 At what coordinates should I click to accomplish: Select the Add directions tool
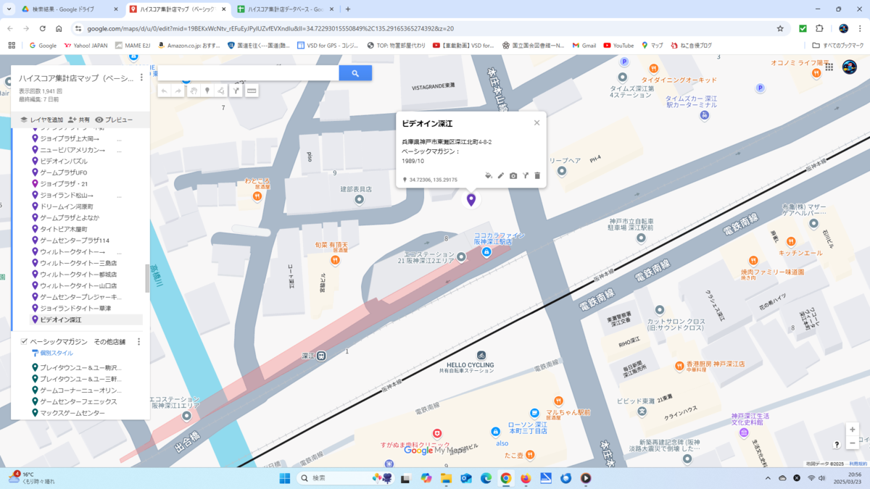[236, 91]
